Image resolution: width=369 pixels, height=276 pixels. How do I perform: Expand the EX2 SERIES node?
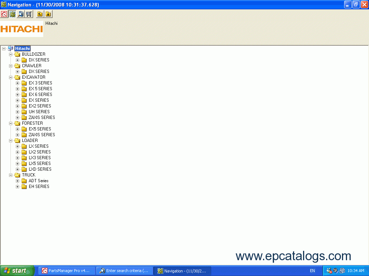(17, 106)
